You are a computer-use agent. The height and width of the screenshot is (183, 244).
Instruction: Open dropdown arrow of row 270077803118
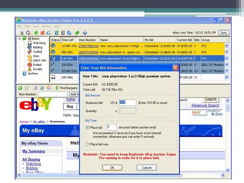(227, 46)
